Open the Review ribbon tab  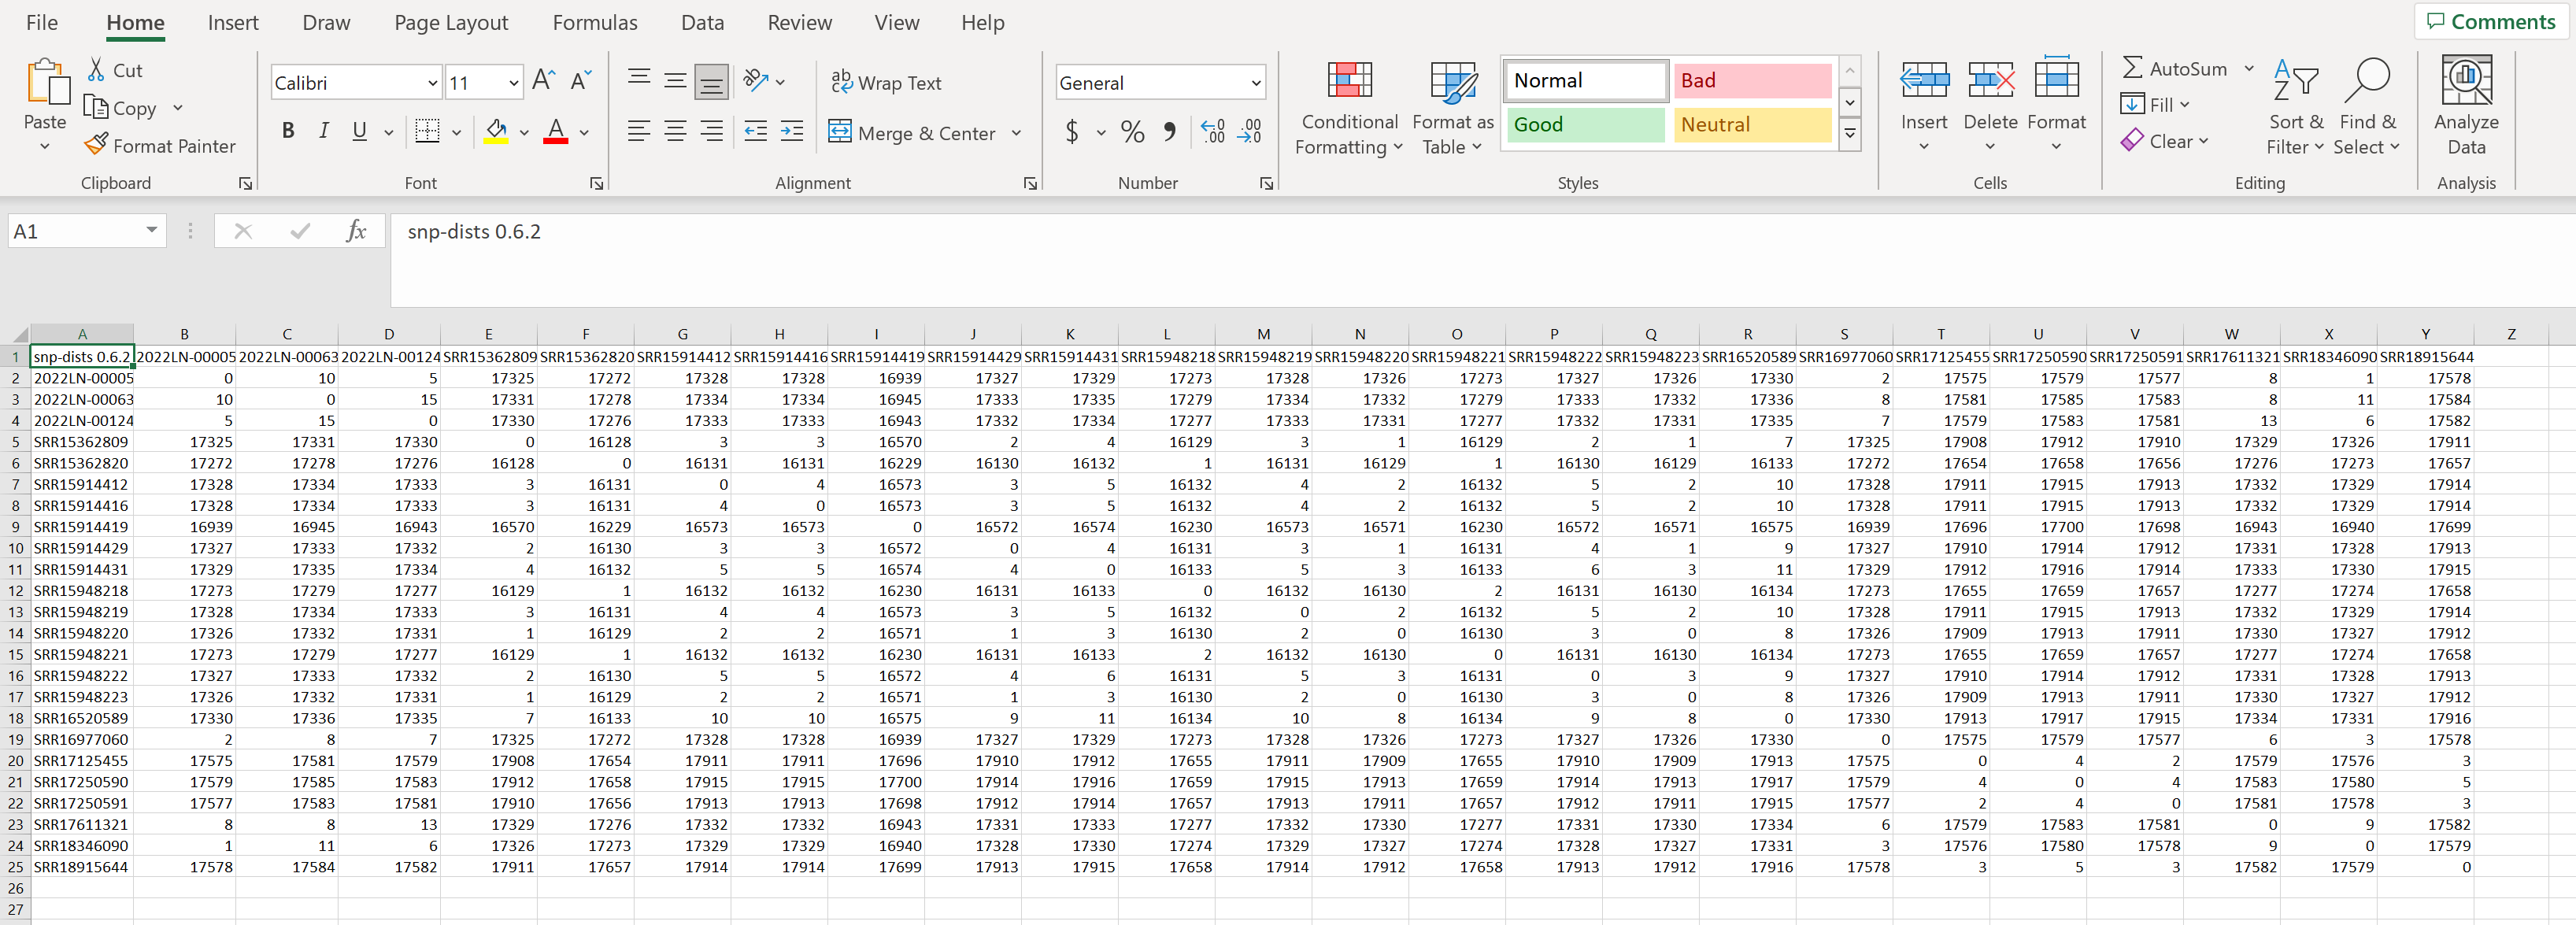800,22
